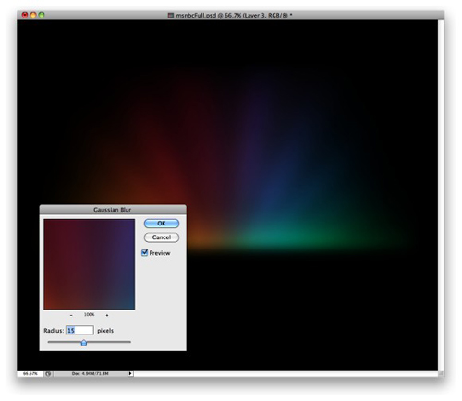Screen dimensions: 462x401
Task: Click the vertical scrollbar of the document
Action: (x=441, y=195)
